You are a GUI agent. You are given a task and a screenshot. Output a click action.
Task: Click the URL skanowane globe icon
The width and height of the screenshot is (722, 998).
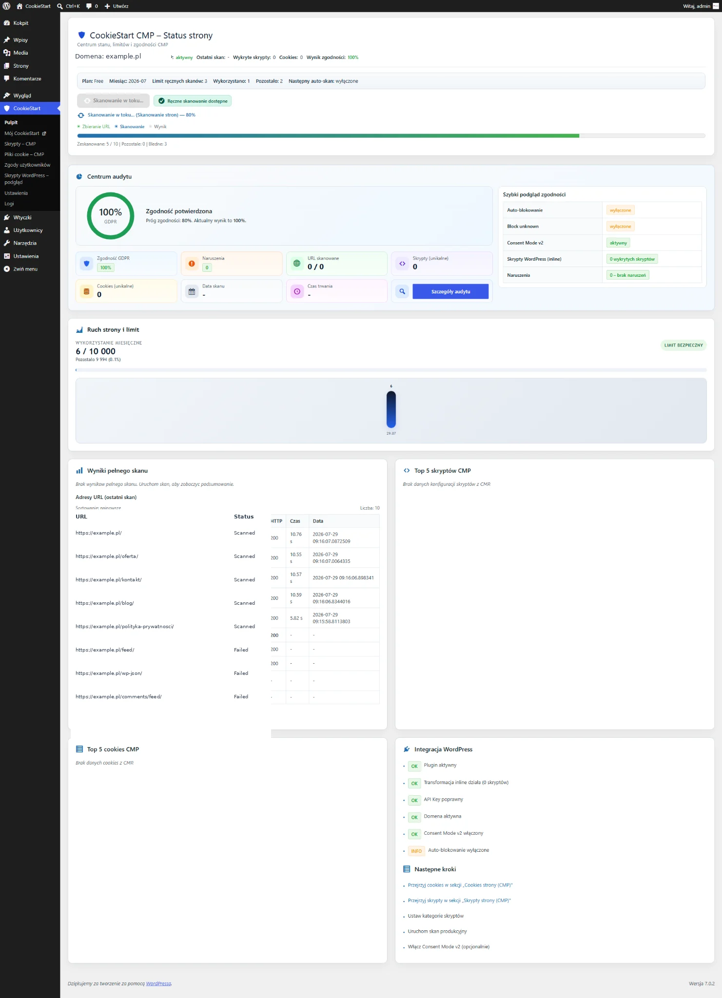(297, 264)
